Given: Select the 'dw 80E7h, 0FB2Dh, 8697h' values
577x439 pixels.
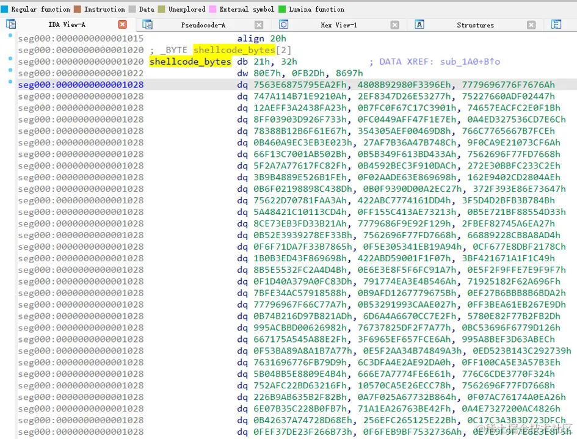Looking at the screenshot, I should point(300,73).
